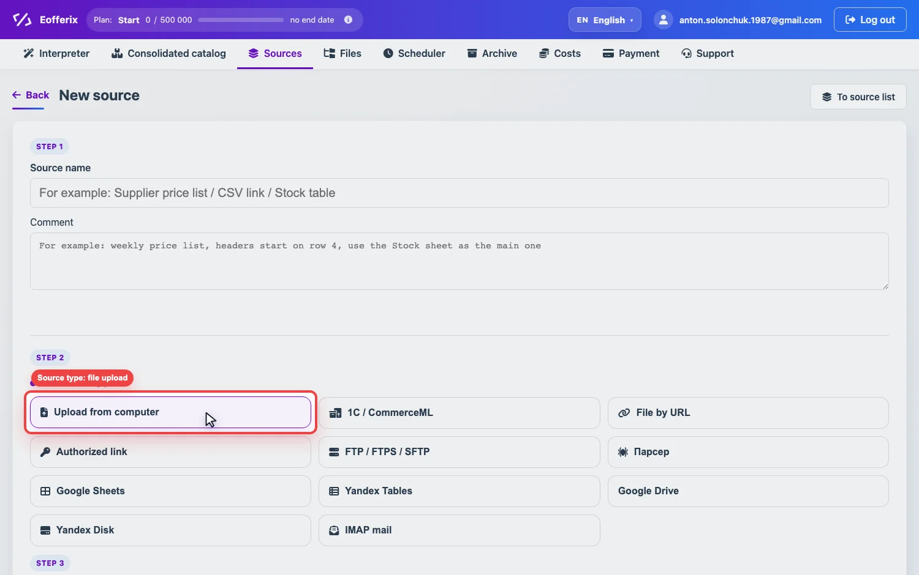The width and height of the screenshot is (919, 575).
Task: Click the New source heading
Action: click(99, 95)
